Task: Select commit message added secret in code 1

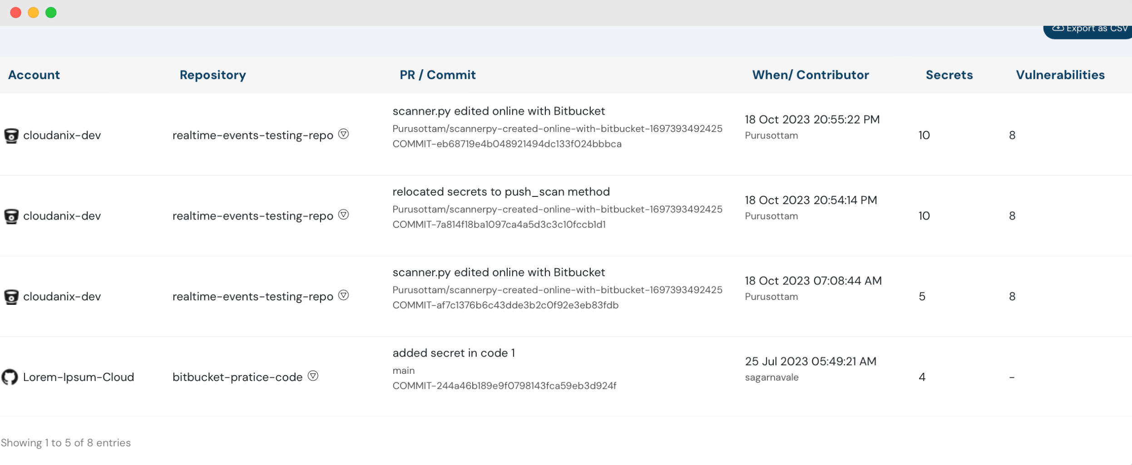Action: [x=454, y=352]
